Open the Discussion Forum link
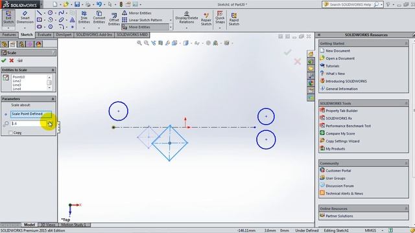 point(340,186)
